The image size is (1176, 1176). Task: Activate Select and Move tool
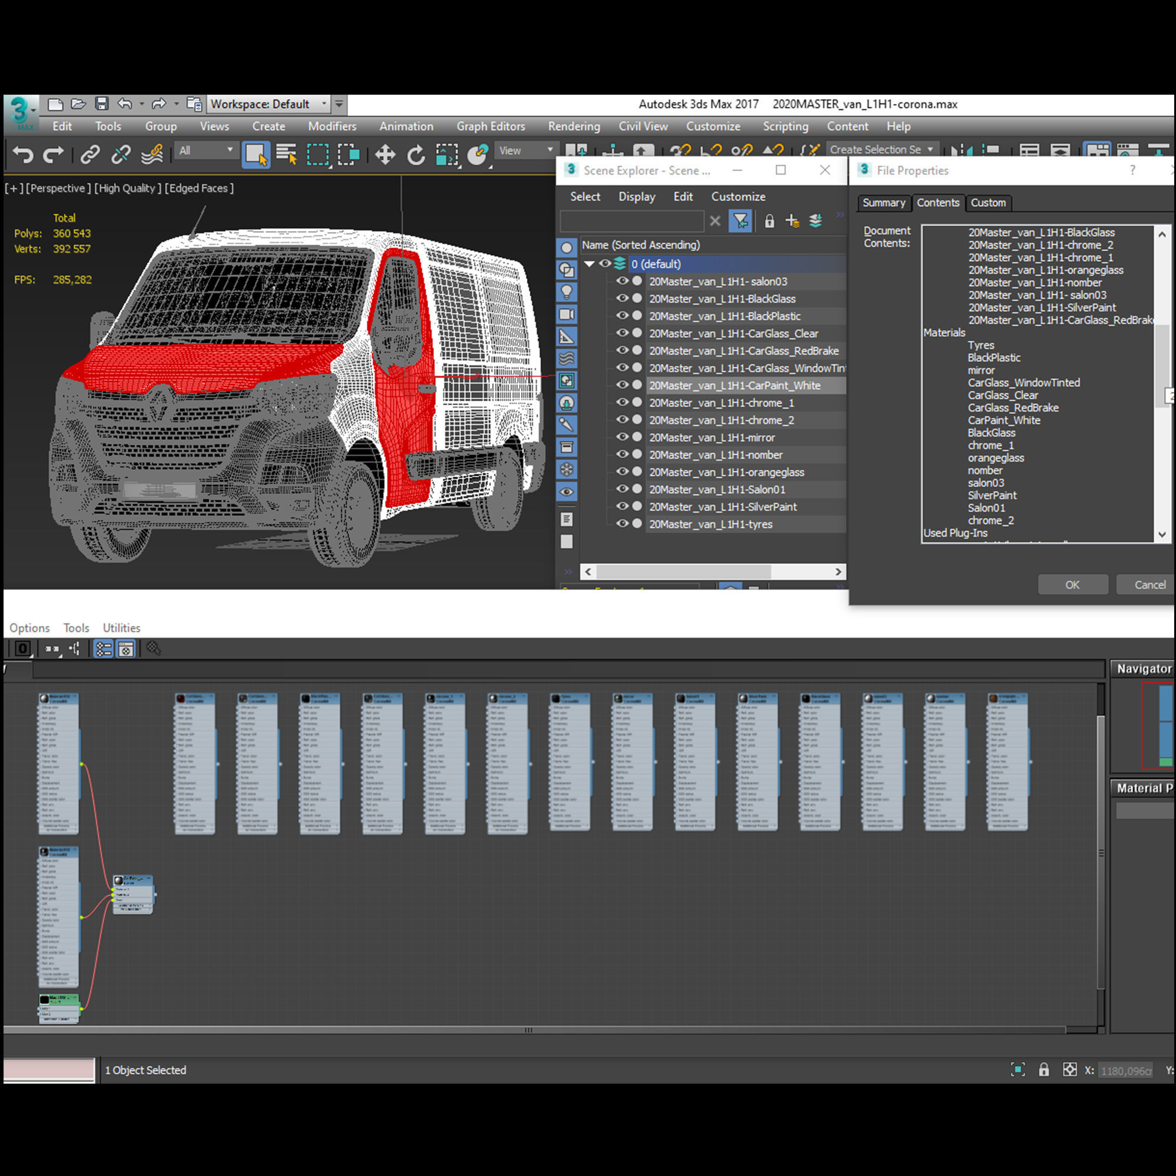(385, 155)
